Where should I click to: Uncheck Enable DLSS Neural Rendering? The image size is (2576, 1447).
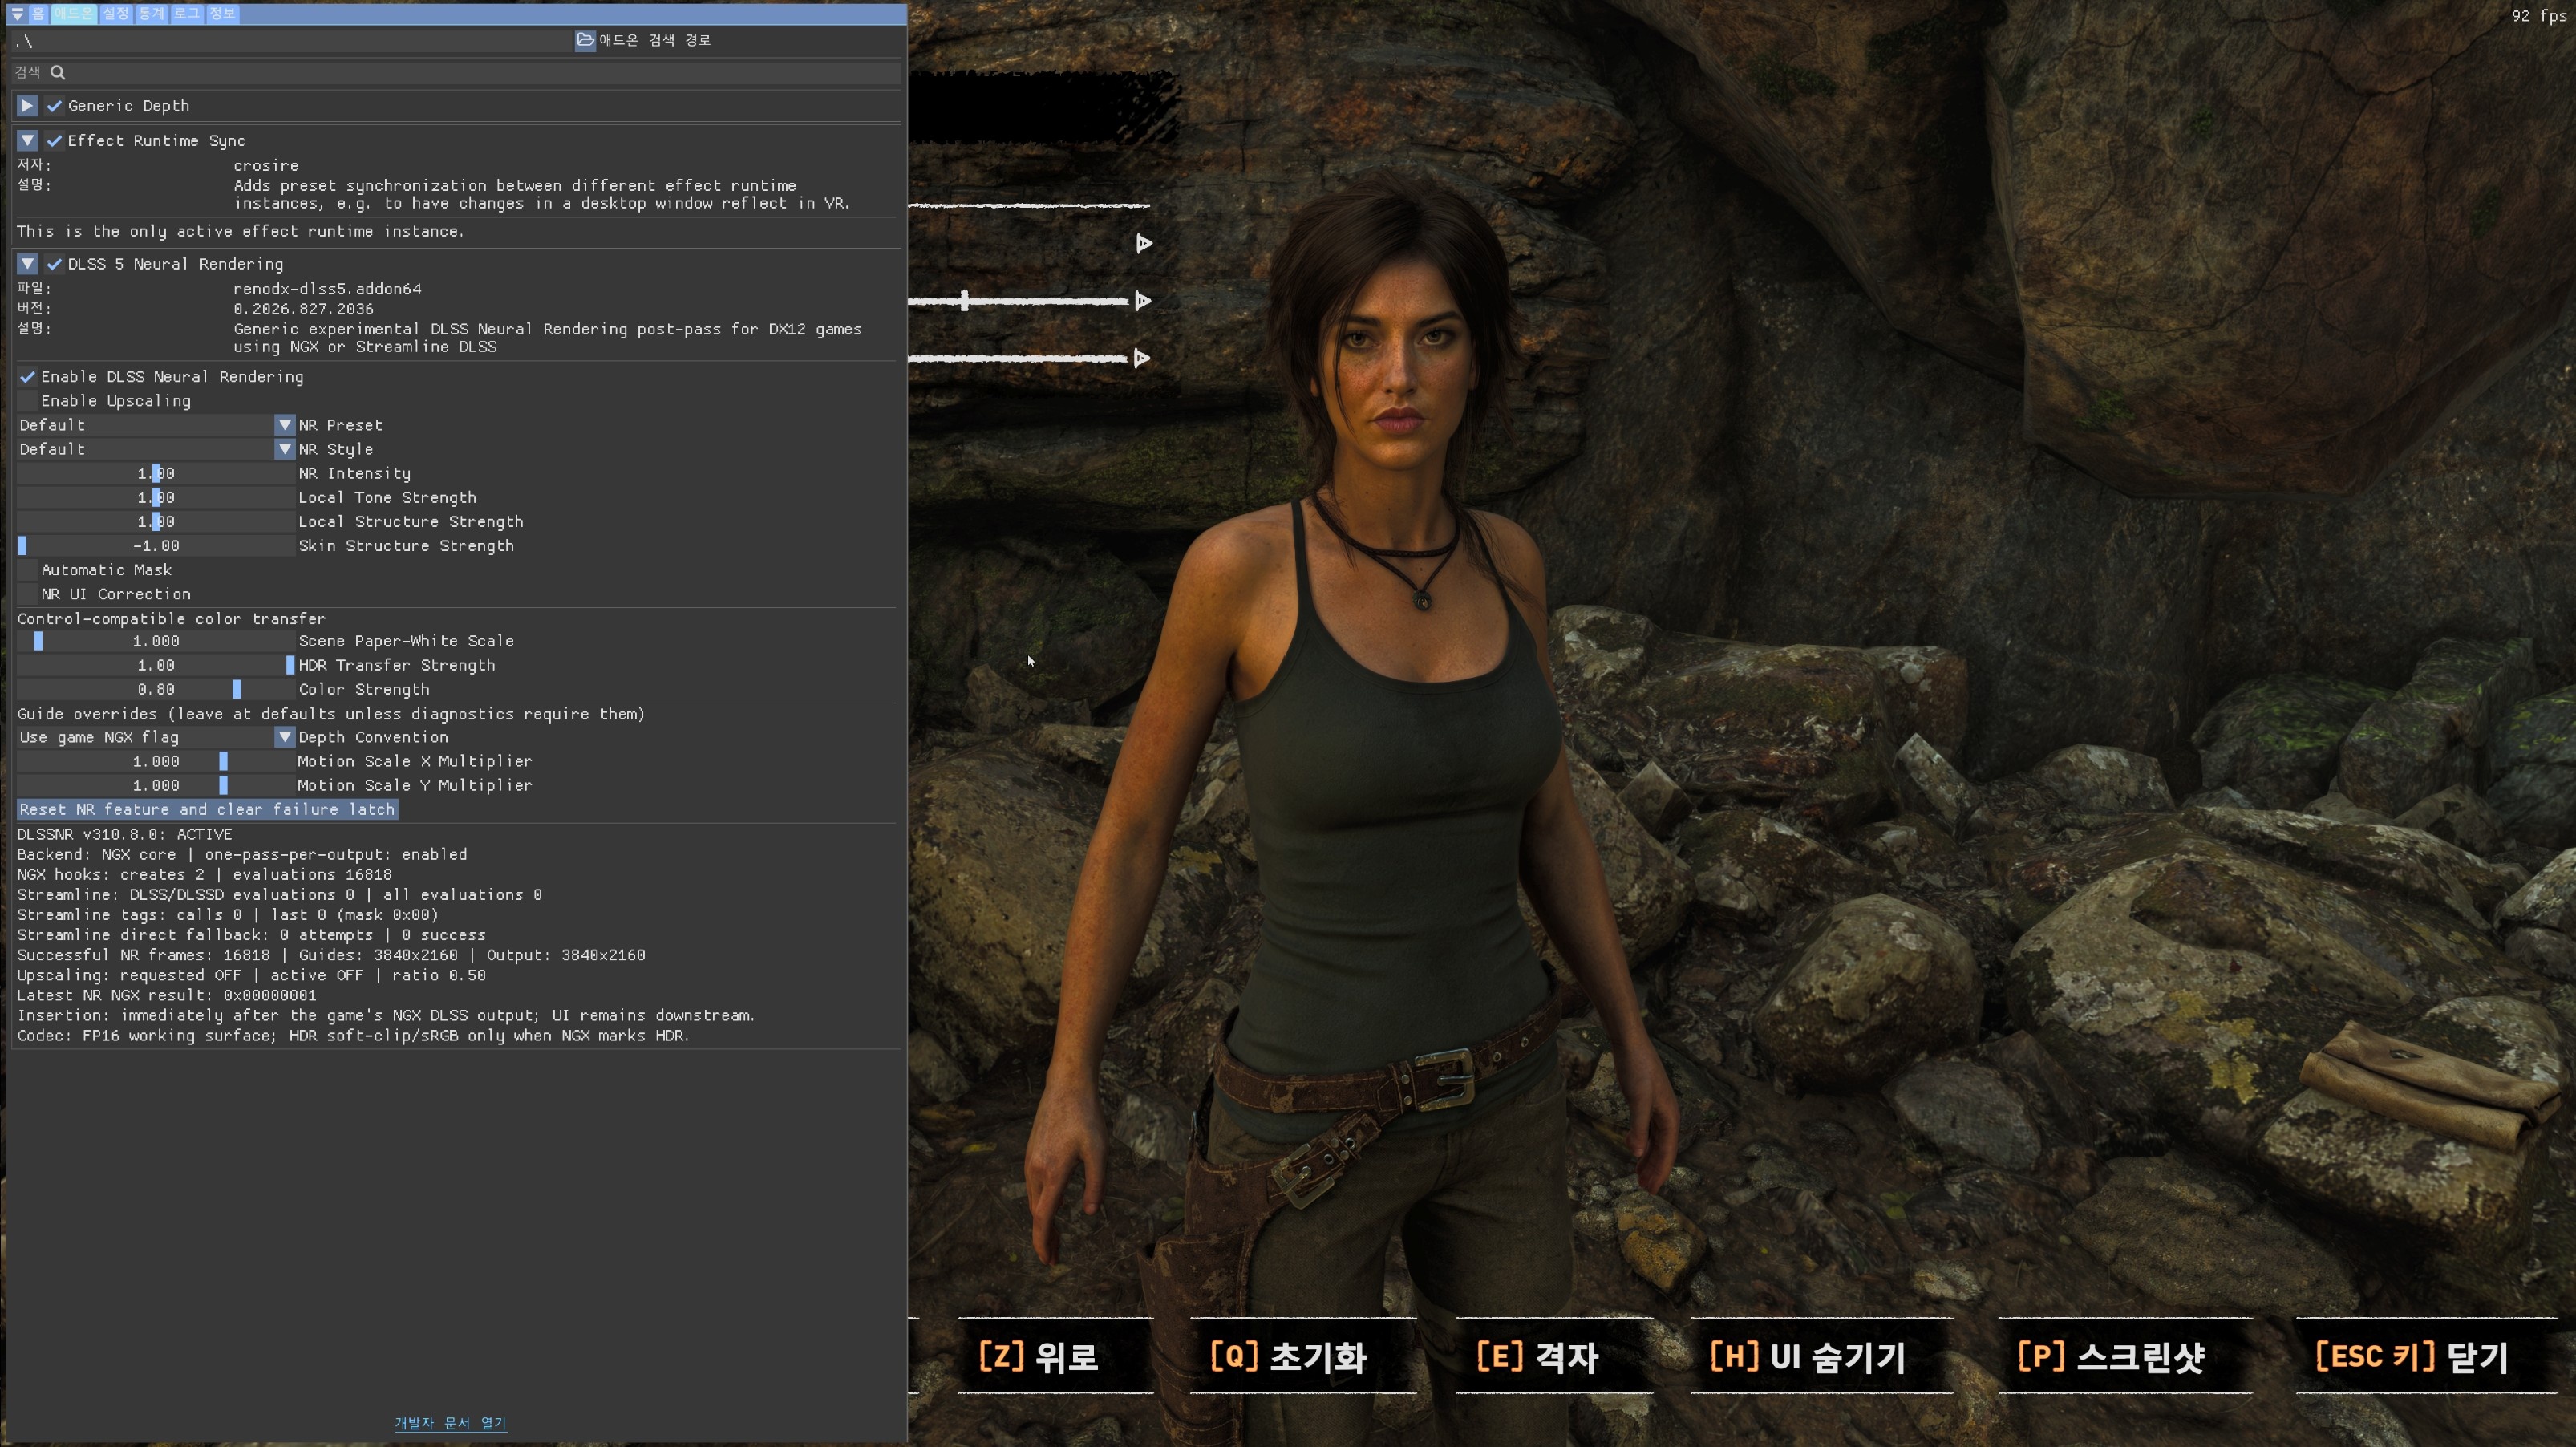click(28, 377)
